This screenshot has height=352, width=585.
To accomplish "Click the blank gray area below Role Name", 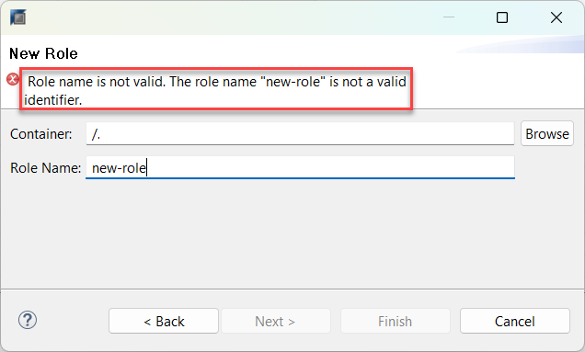I will (x=292, y=233).
